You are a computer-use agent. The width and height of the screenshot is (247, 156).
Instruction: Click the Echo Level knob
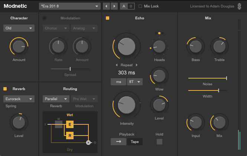pos(159,105)
